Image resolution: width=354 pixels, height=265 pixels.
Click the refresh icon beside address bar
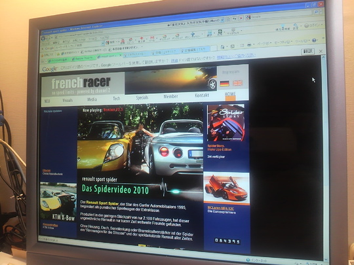pos(234,19)
